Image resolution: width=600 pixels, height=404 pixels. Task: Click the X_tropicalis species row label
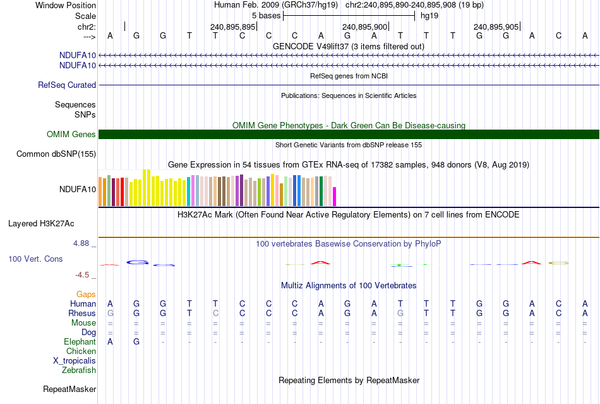(75, 361)
